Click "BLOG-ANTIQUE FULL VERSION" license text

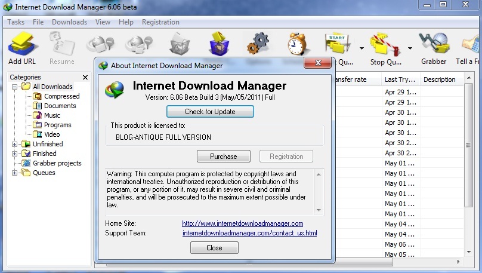click(x=163, y=137)
